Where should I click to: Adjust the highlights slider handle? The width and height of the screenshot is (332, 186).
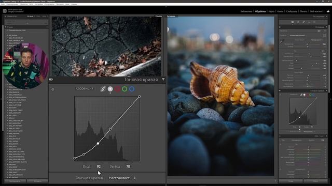(296, 61)
